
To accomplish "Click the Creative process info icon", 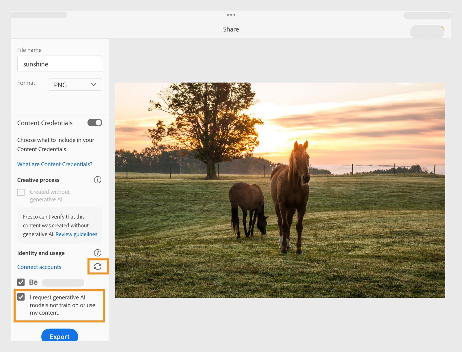I will coord(98,180).
